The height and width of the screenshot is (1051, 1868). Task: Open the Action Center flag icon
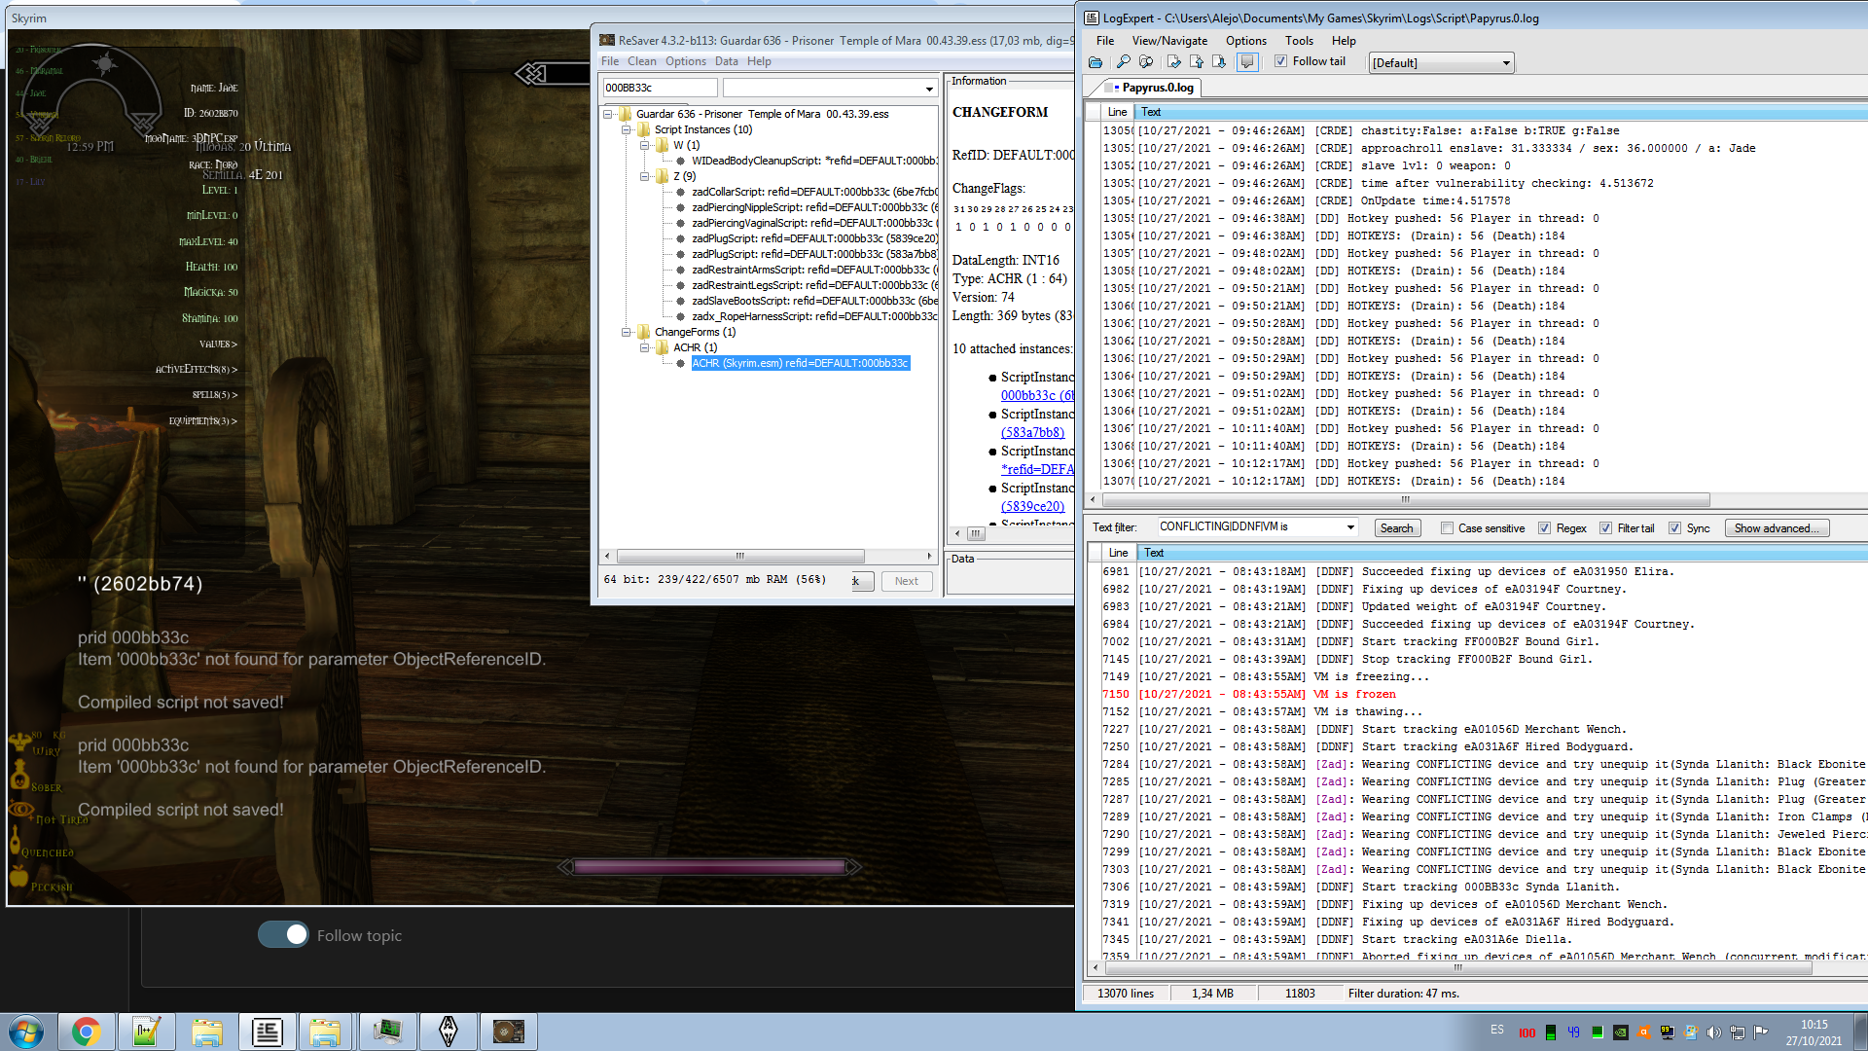tap(1760, 1033)
